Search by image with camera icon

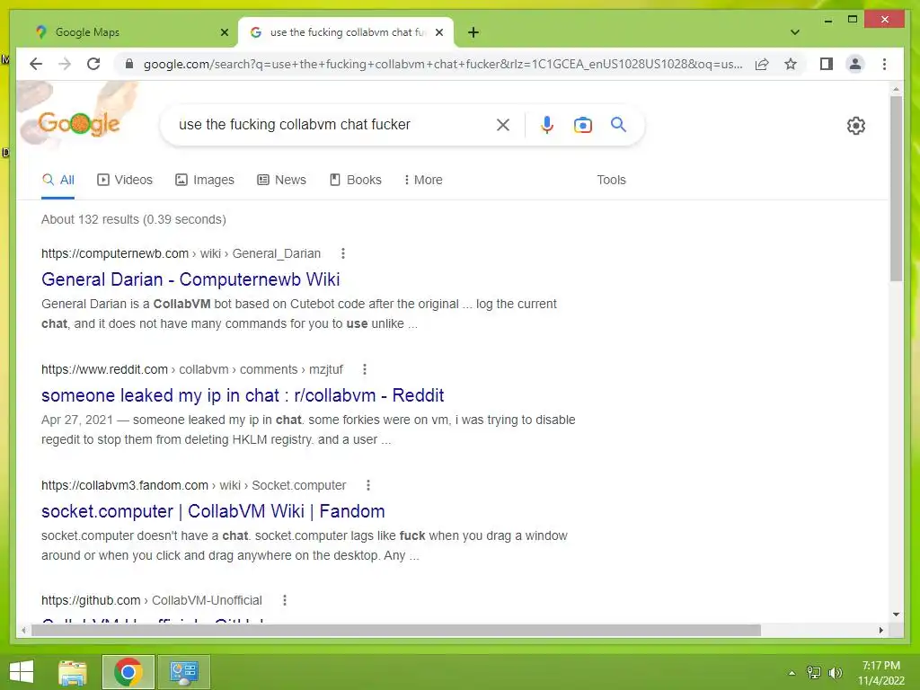click(x=582, y=125)
